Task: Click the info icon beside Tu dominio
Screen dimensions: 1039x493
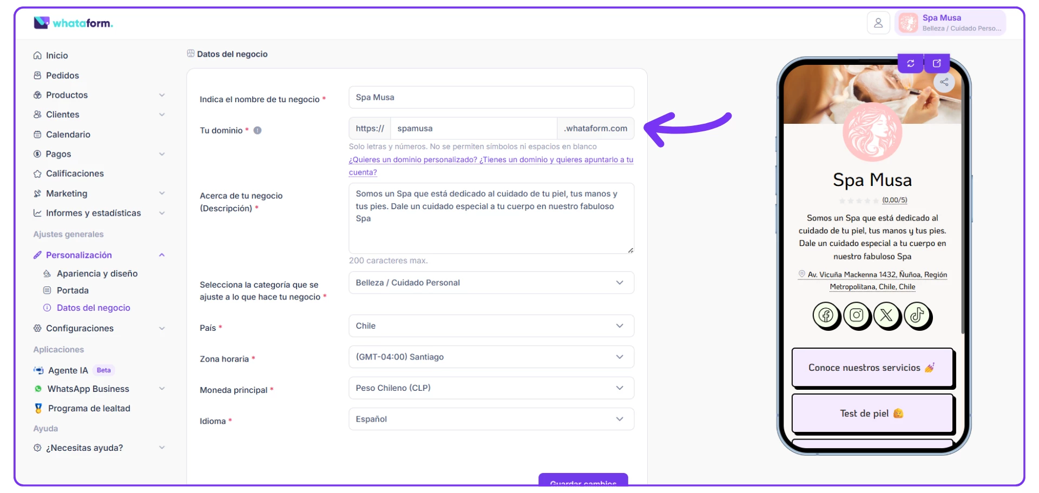Action: coord(258,130)
